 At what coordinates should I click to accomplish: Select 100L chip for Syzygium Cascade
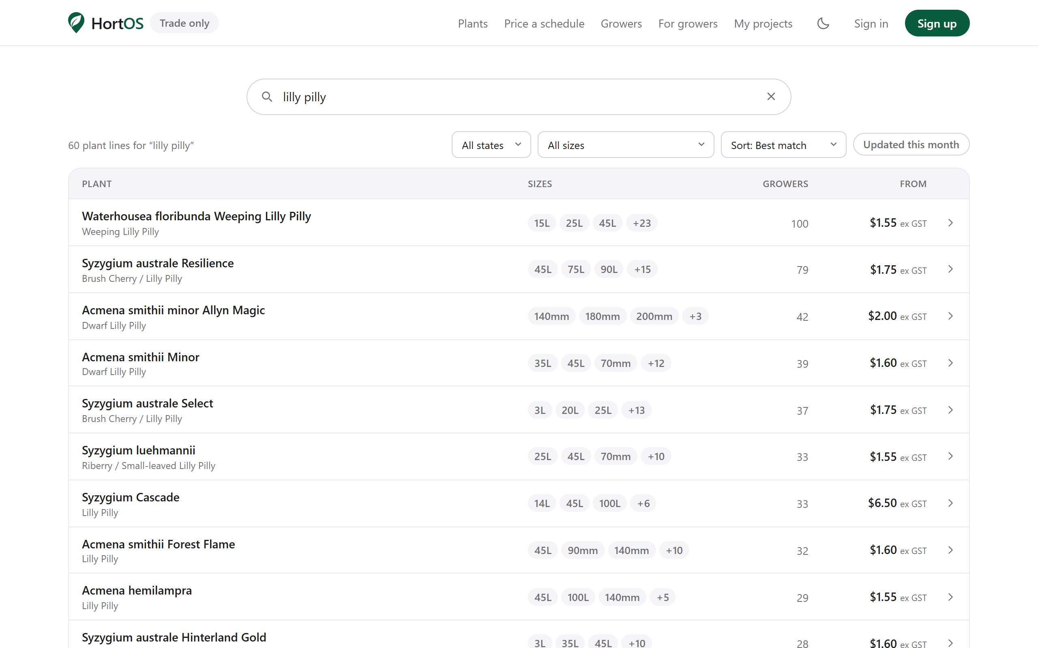tap(609, 503)
